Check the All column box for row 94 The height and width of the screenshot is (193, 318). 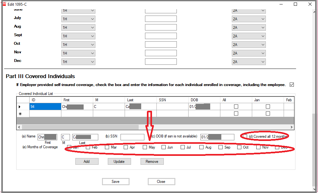pos(236,107)
